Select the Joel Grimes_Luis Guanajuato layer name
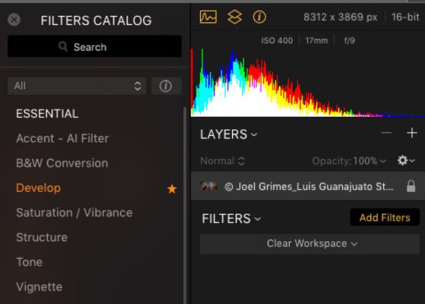The image size is (425, 304). tap(309, 187)
